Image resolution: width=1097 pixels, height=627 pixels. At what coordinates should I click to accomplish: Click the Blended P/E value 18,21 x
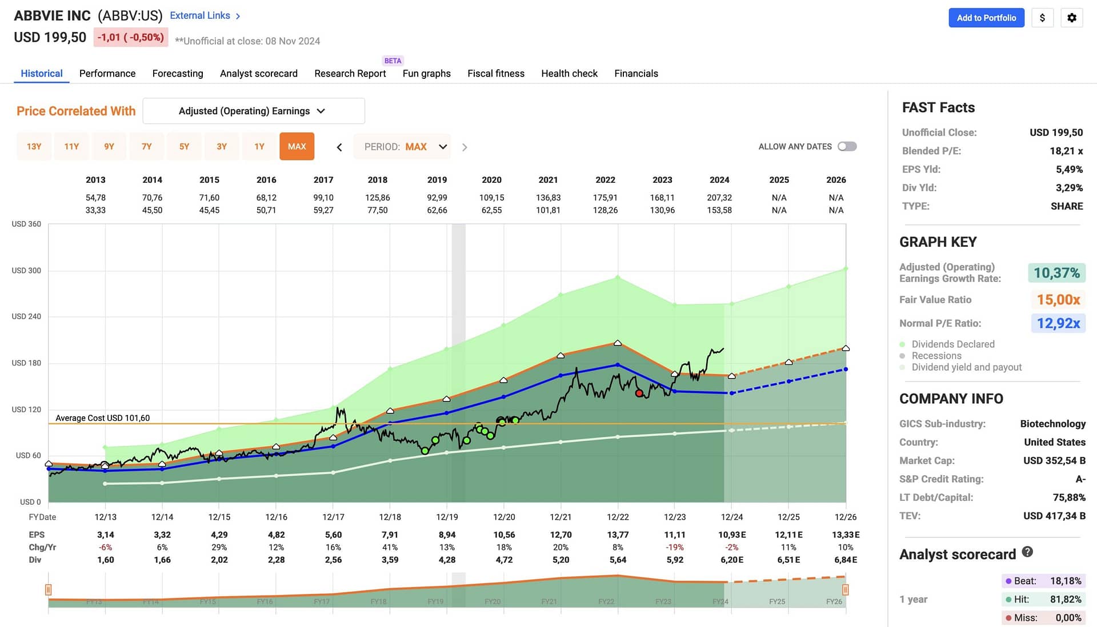tap(1066, 151)
